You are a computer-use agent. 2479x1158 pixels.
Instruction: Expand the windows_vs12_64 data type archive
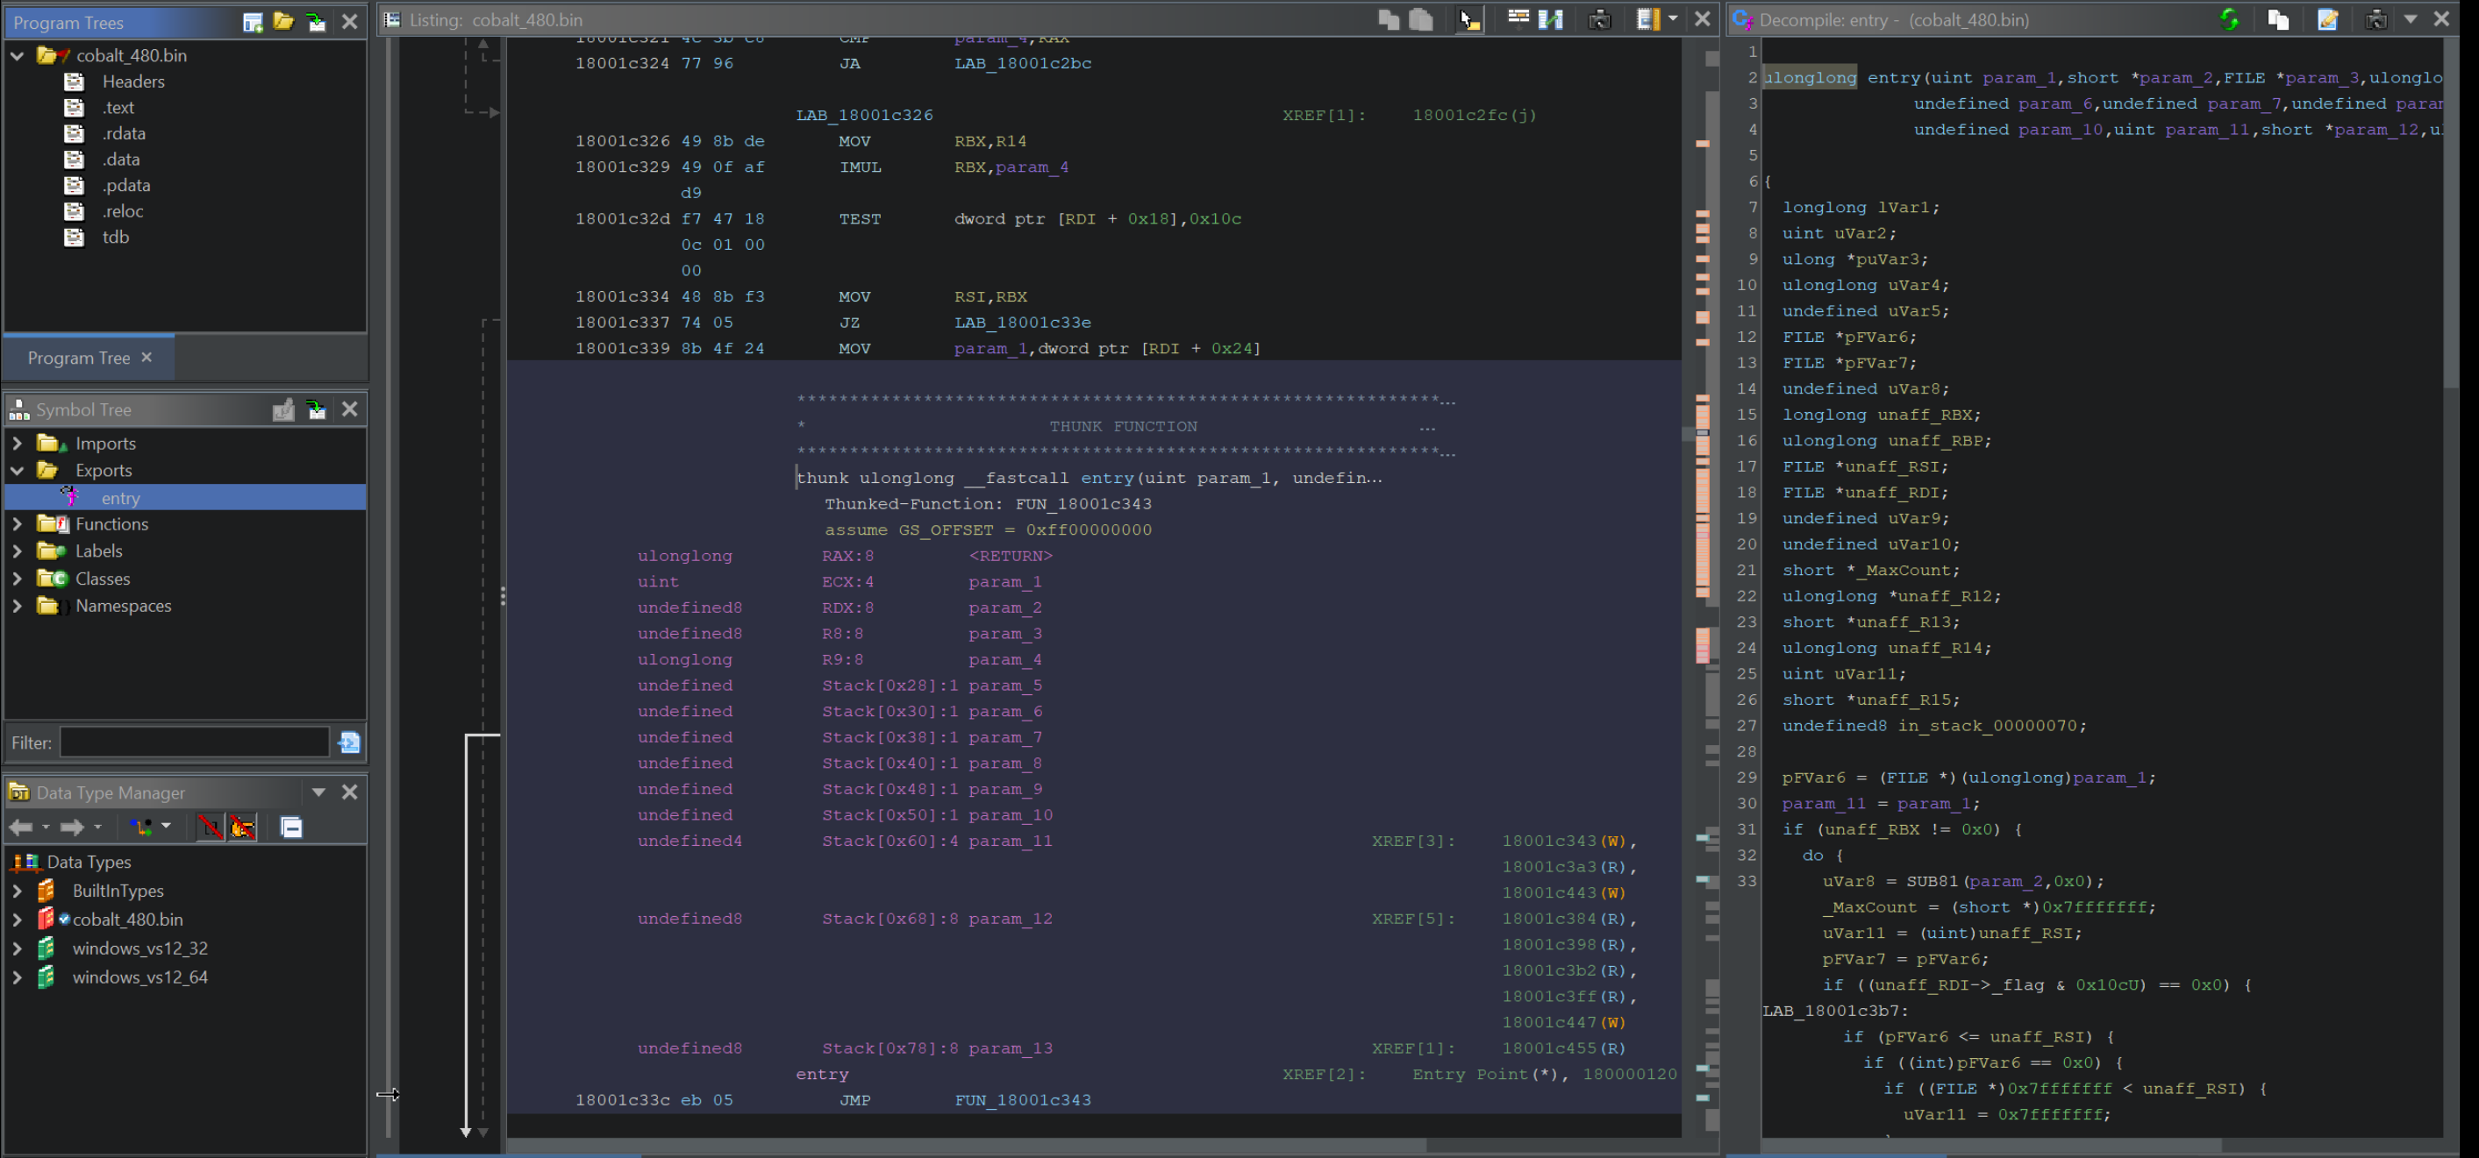[x=18, y=977]
